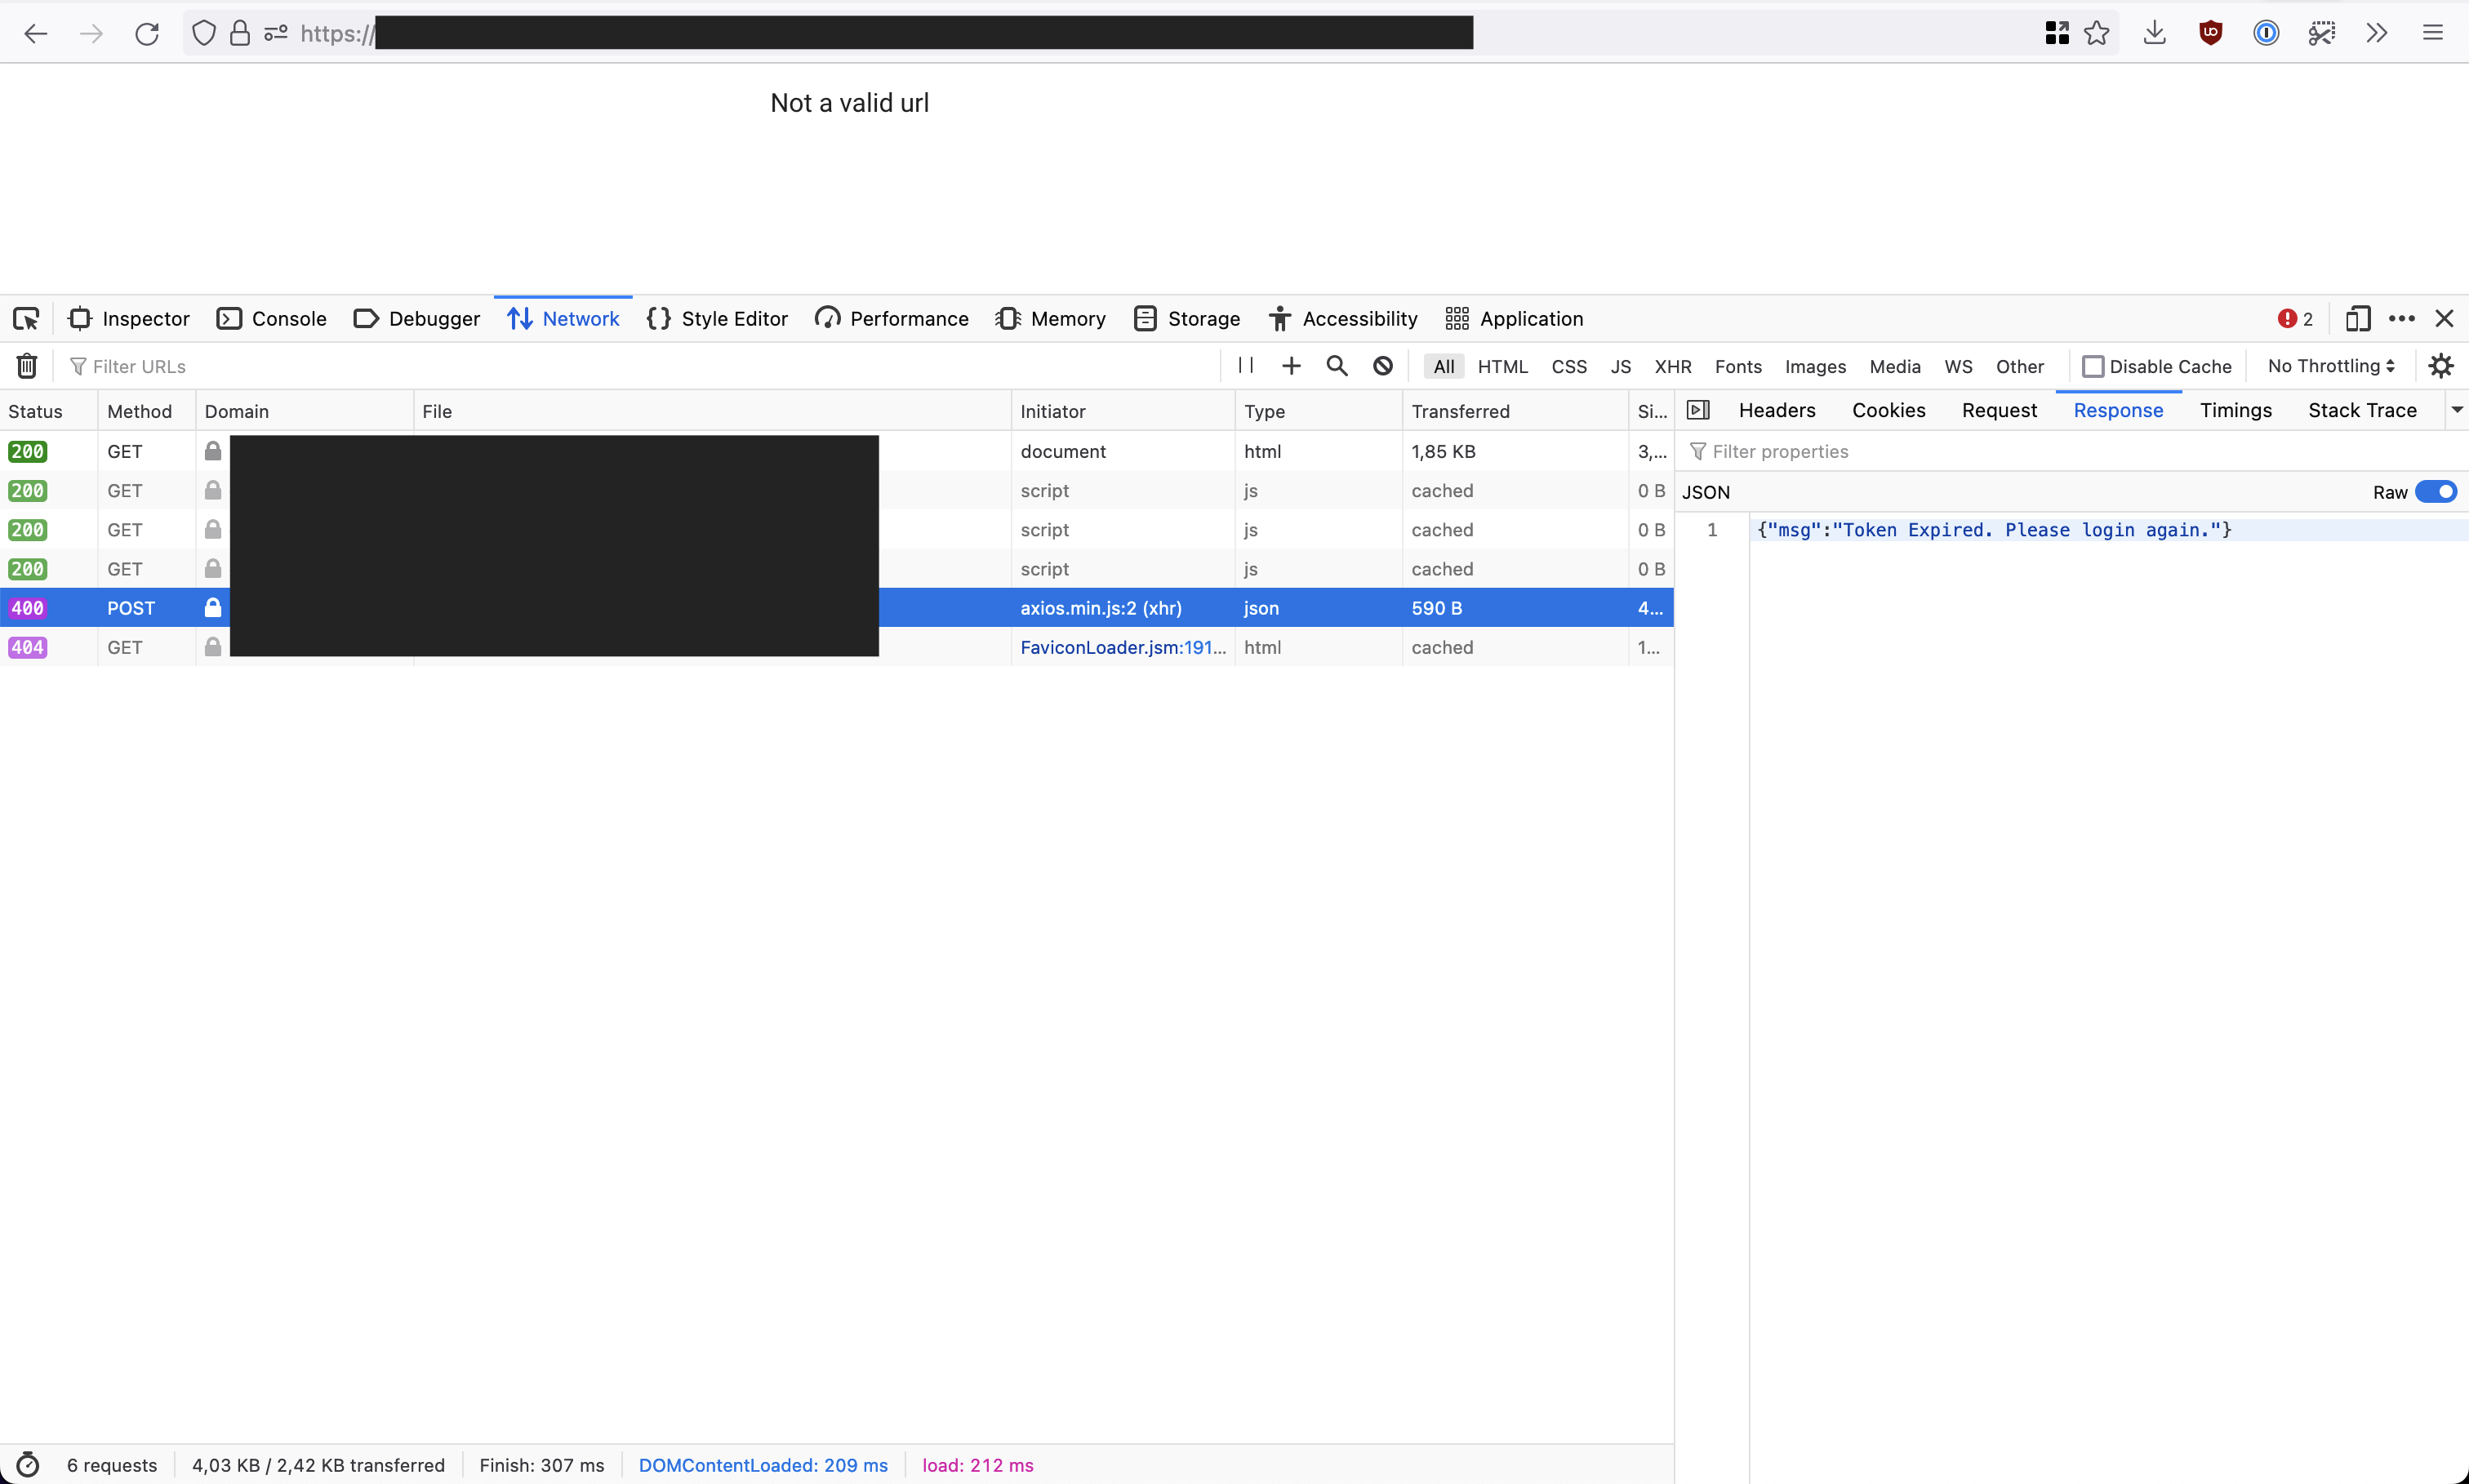This screenshot has height=1484, width=2469.
Task: Open the No Throttling dropdown
Action: 2330,366
